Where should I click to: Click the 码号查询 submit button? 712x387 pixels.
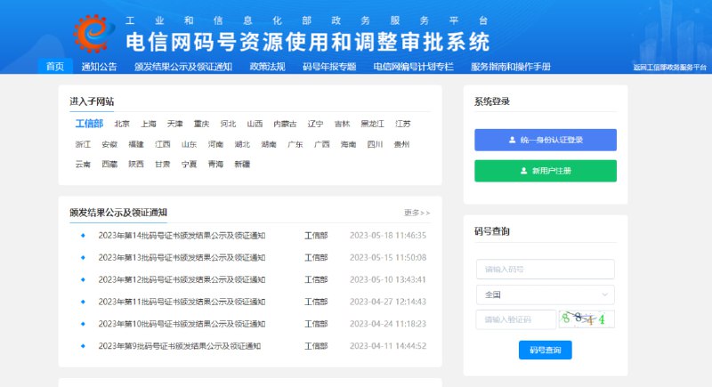546,350
